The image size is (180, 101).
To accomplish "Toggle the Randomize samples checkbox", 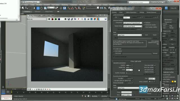I will point(144,25).
